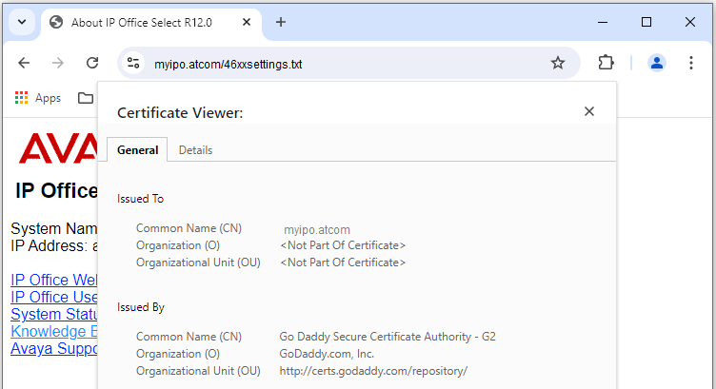The image size is (716, 389).
Task: Select the About IP Office Select R12.0 tab
Action: (x=151, y=23)
